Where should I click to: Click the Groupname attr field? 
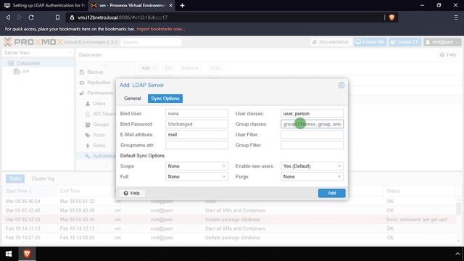[196, 145]
